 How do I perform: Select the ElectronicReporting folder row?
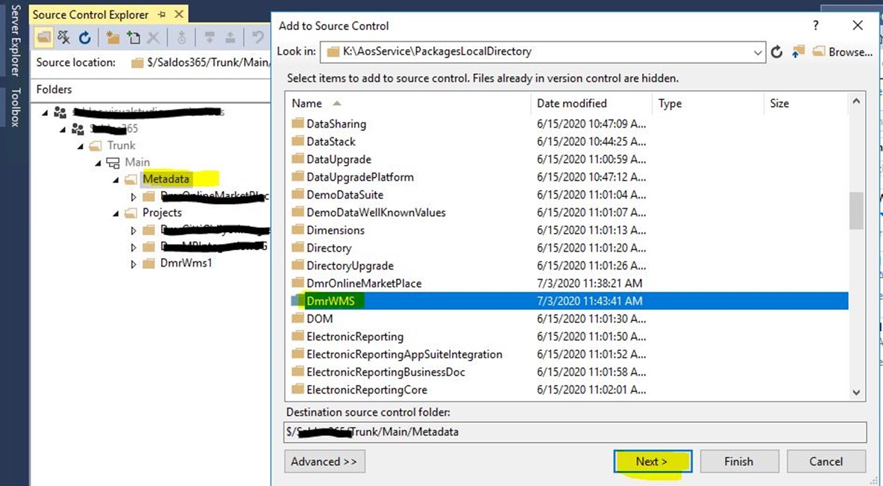568,337
